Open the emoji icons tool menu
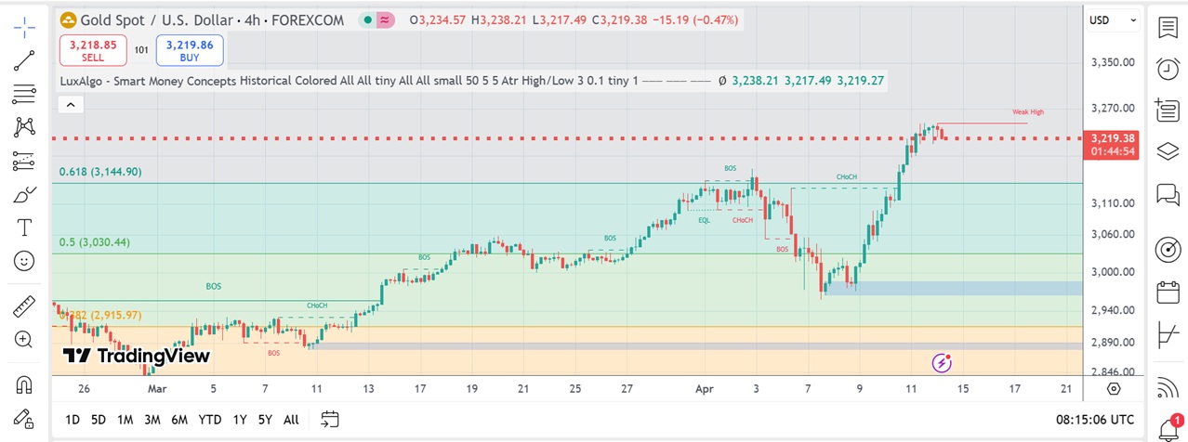The width and height of the screenshot is (1188, 442). [24, 261]
